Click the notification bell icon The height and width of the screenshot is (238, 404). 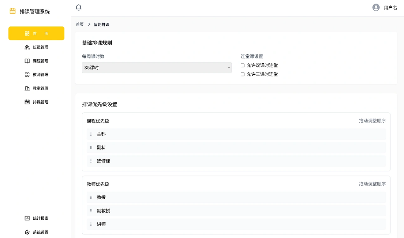click(x=78, y=7)
